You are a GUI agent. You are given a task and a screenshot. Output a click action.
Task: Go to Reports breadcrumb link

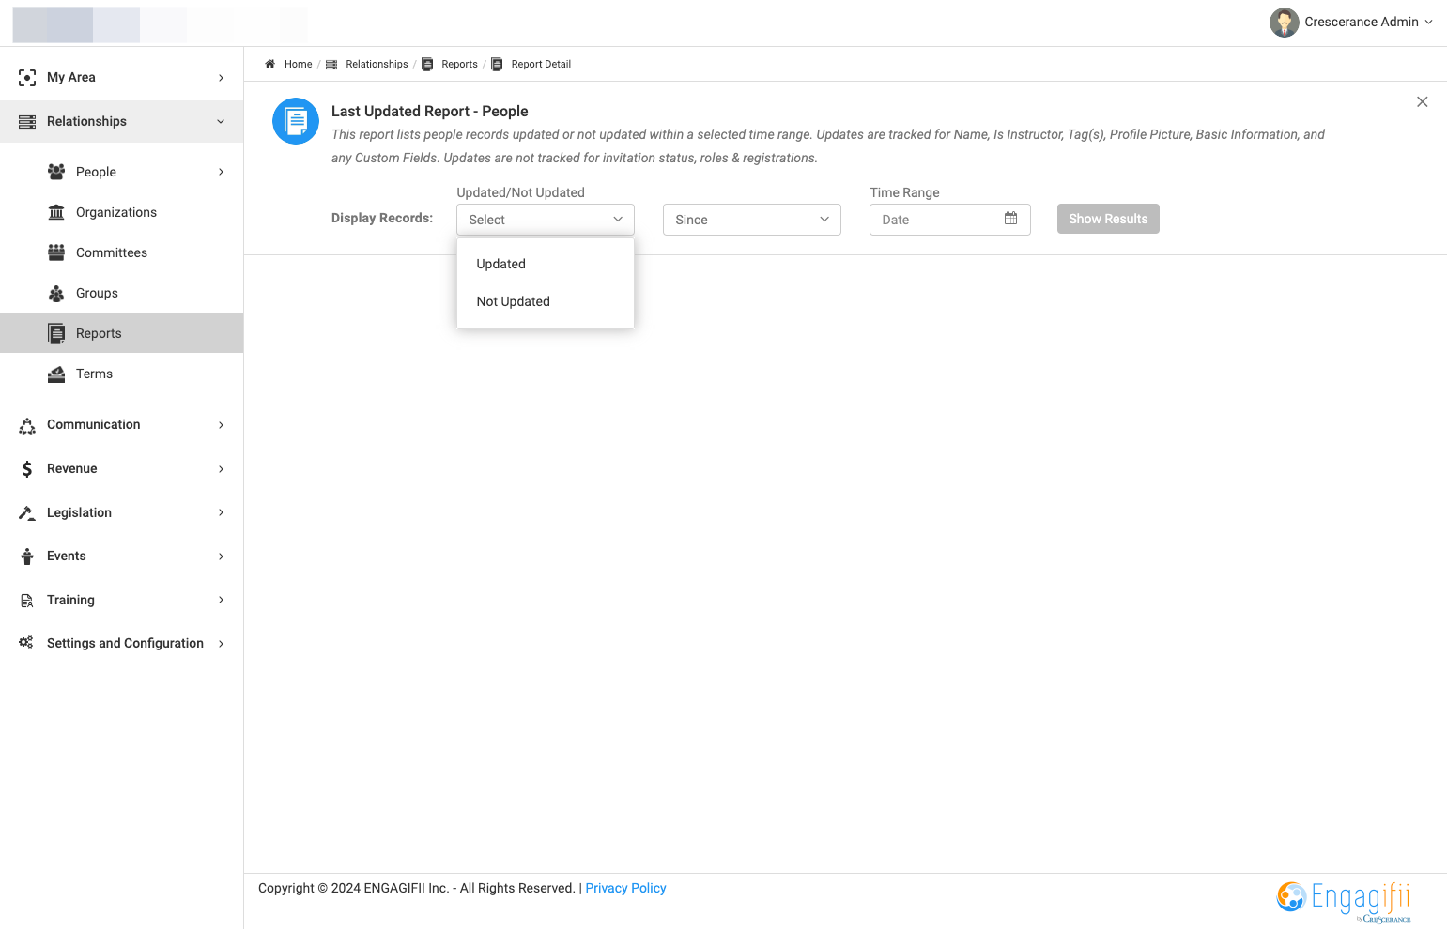pos(459,64)
